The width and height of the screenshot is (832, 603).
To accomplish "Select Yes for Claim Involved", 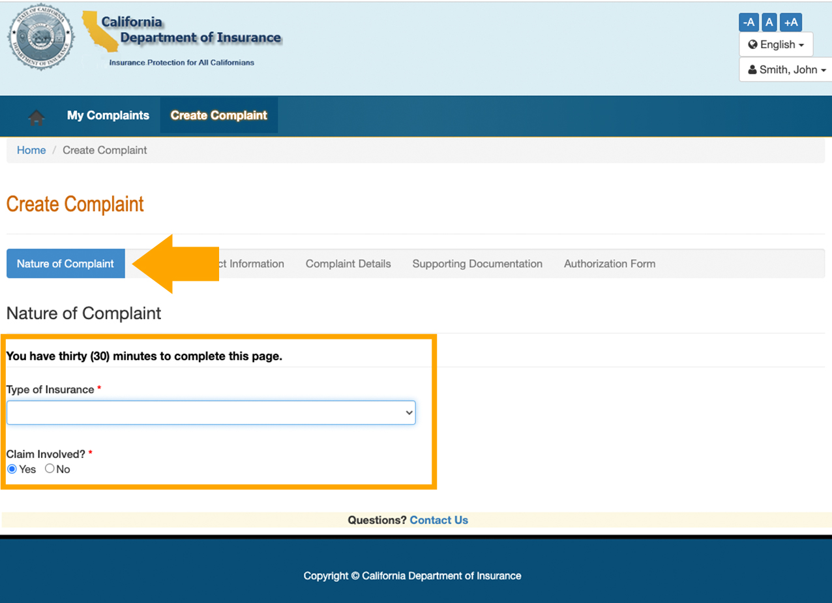I will pyautogui.click(x=12, y=469).
